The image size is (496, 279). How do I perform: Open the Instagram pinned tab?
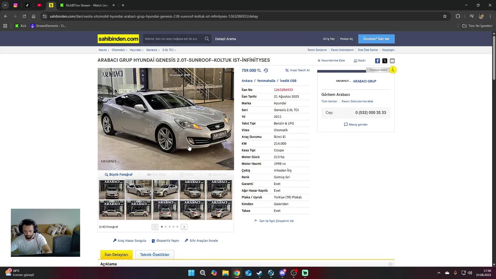coord(15,5)
